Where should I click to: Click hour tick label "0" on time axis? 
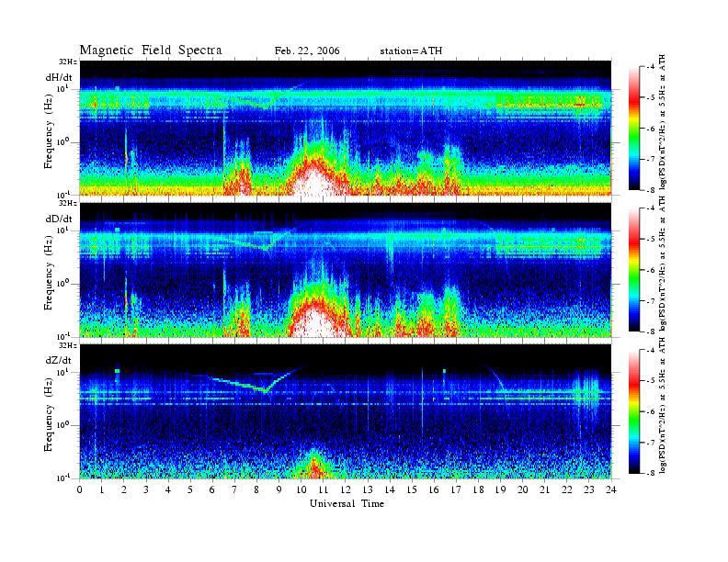point(80,489)
